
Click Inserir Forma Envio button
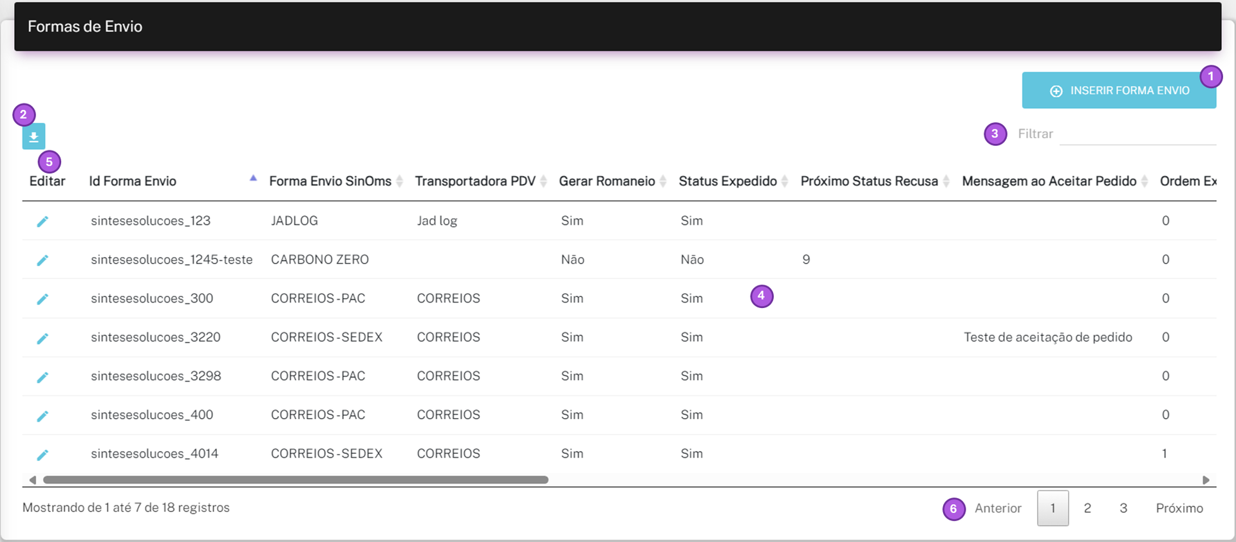(x=1119, y=91)
